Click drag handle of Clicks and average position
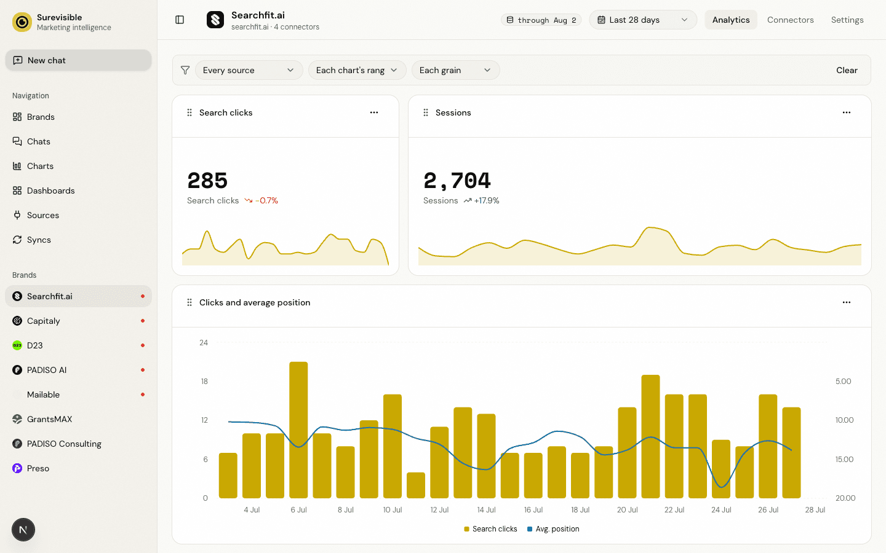886x553 pixels. pos(190,302)
